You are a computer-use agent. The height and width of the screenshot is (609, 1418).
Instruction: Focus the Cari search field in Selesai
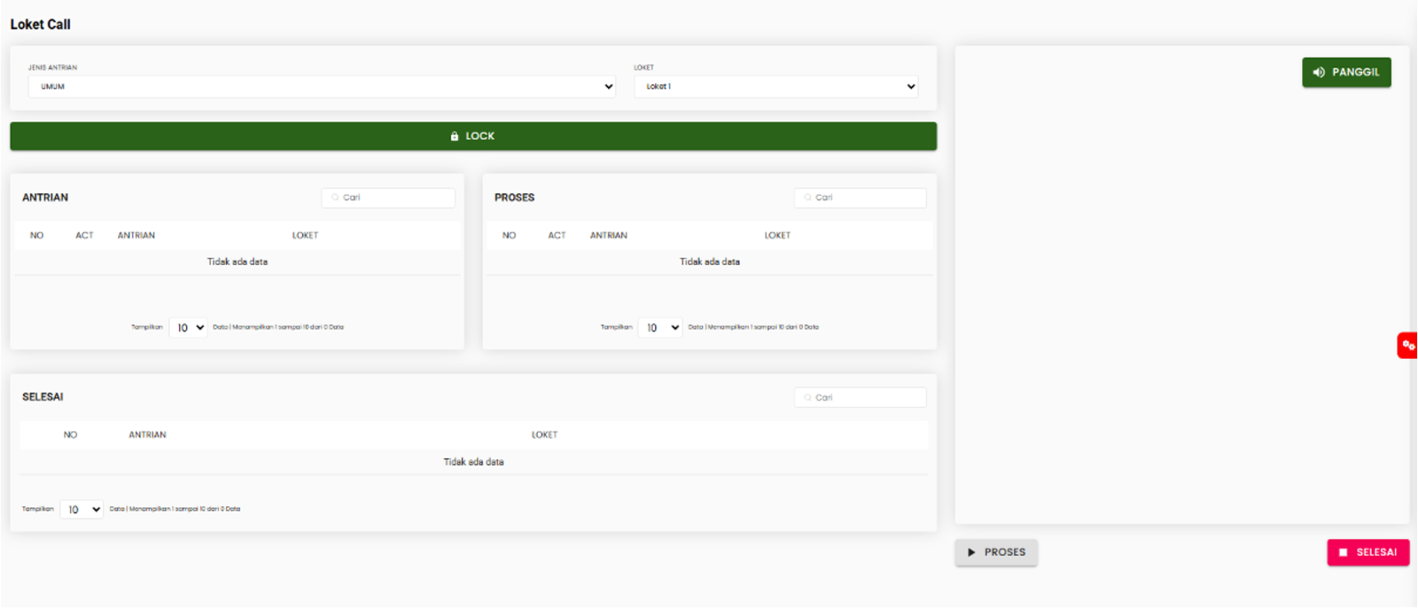[861, 397]
